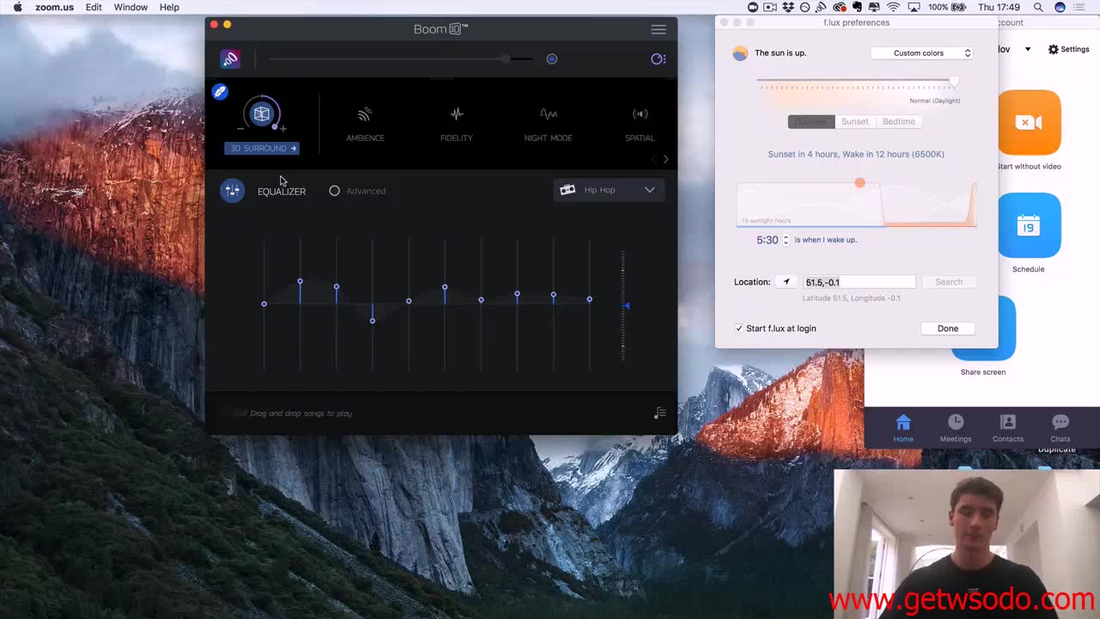Enable the Ambience effect
The width and height of the screenshot is (1100, 619).
pos(365,123)
